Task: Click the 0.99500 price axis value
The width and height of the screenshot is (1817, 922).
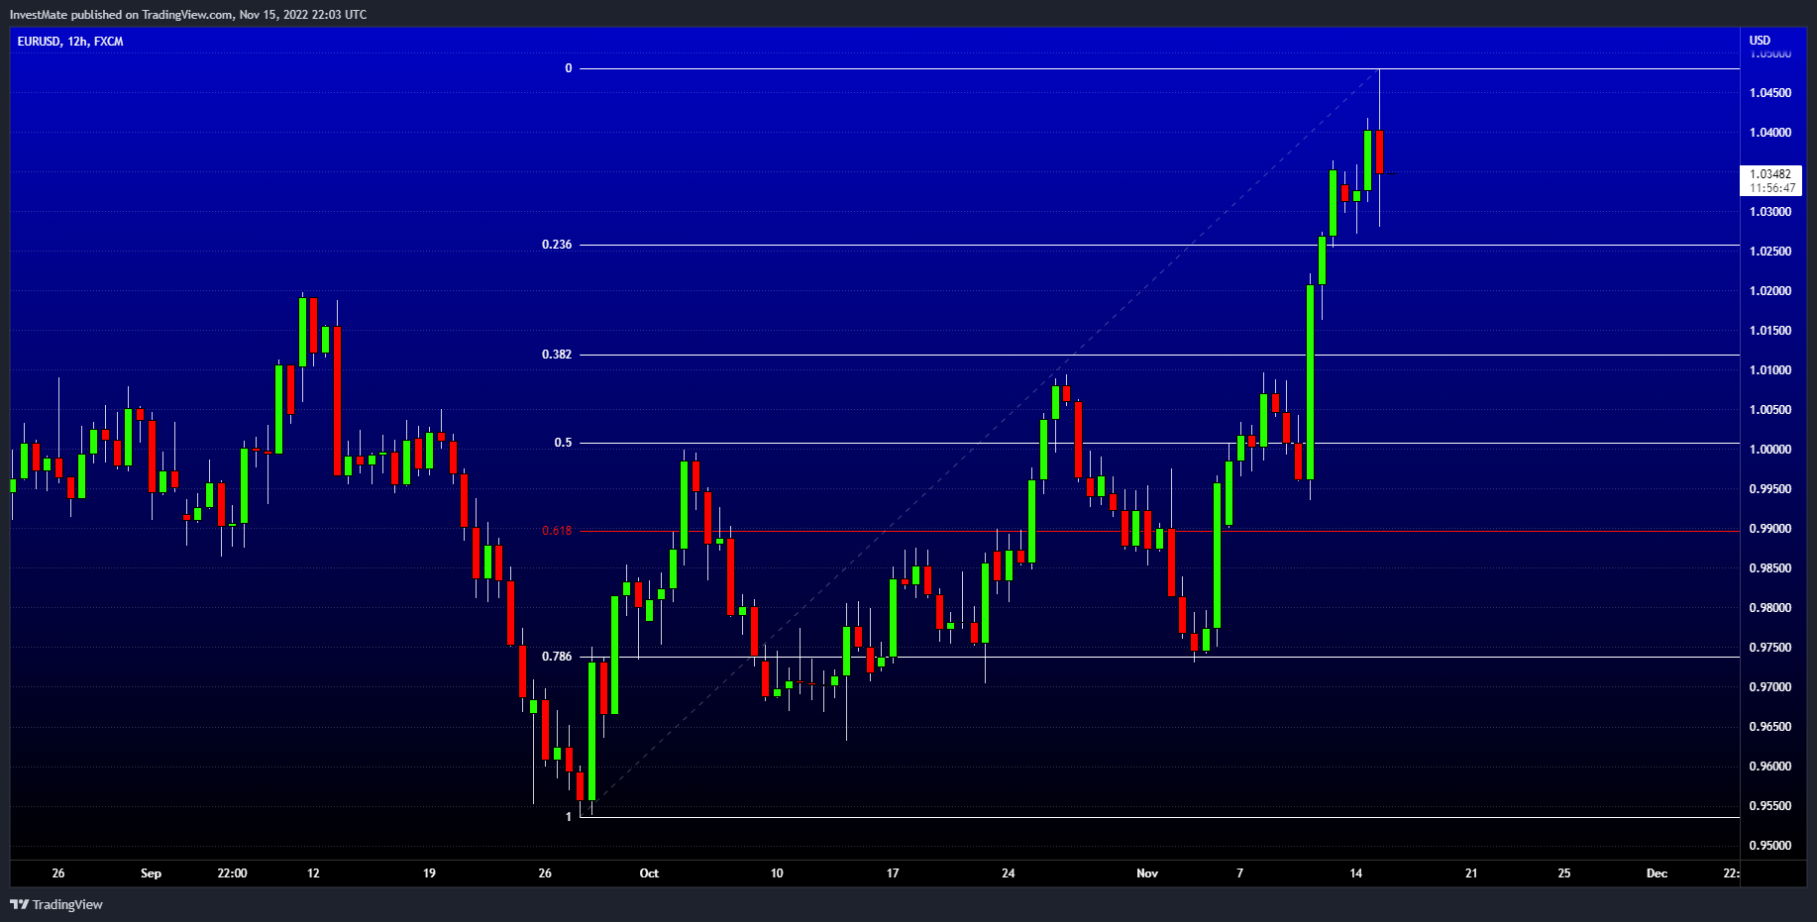Action: tap(1770, 489)
